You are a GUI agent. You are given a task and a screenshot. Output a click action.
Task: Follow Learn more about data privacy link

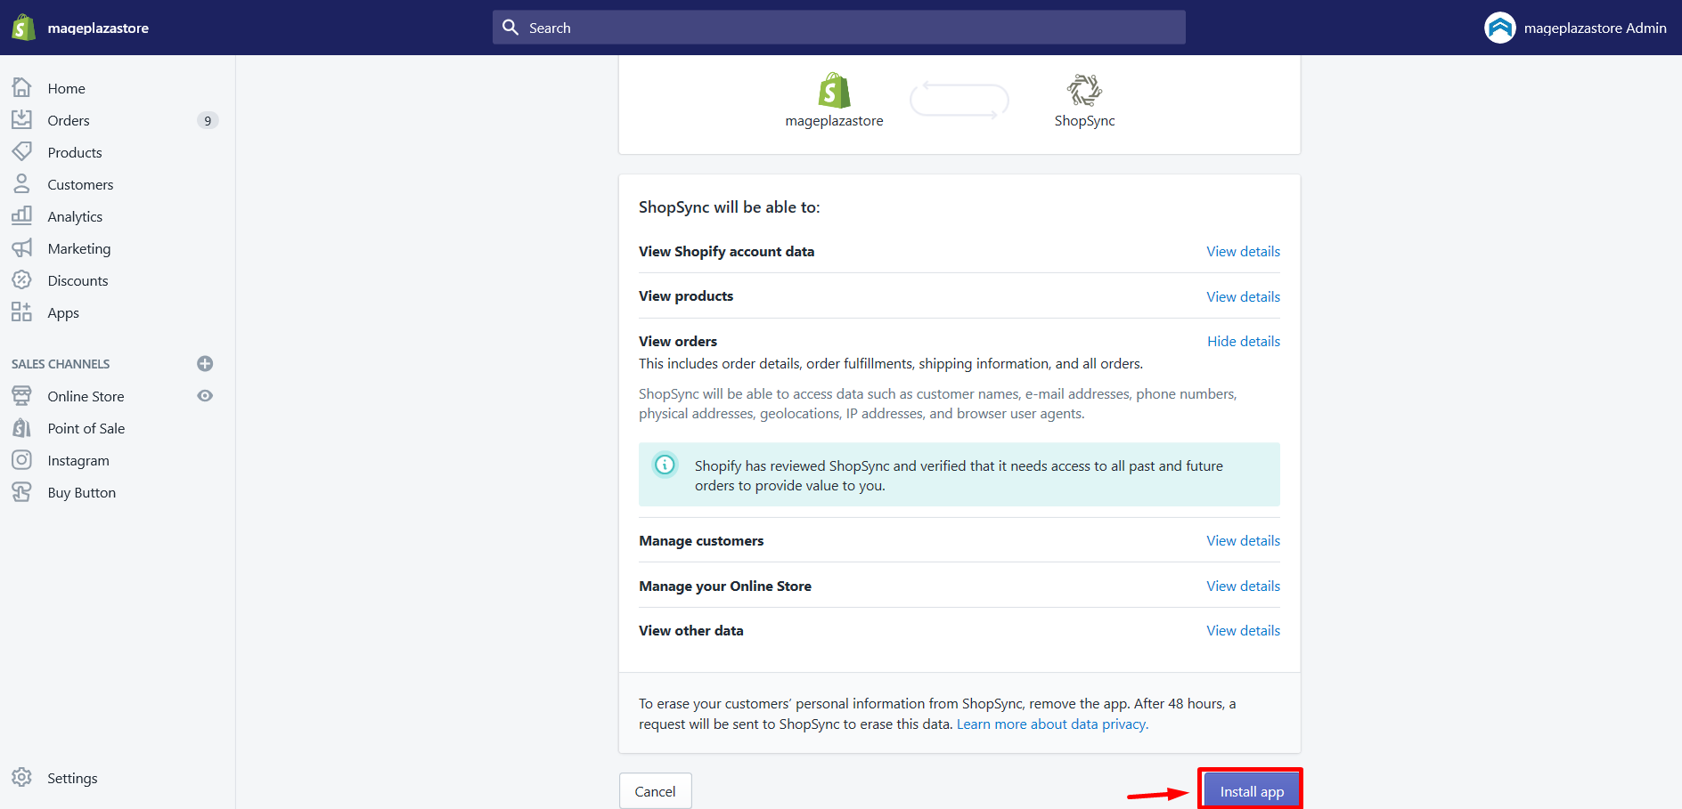tap(1052, 724)
